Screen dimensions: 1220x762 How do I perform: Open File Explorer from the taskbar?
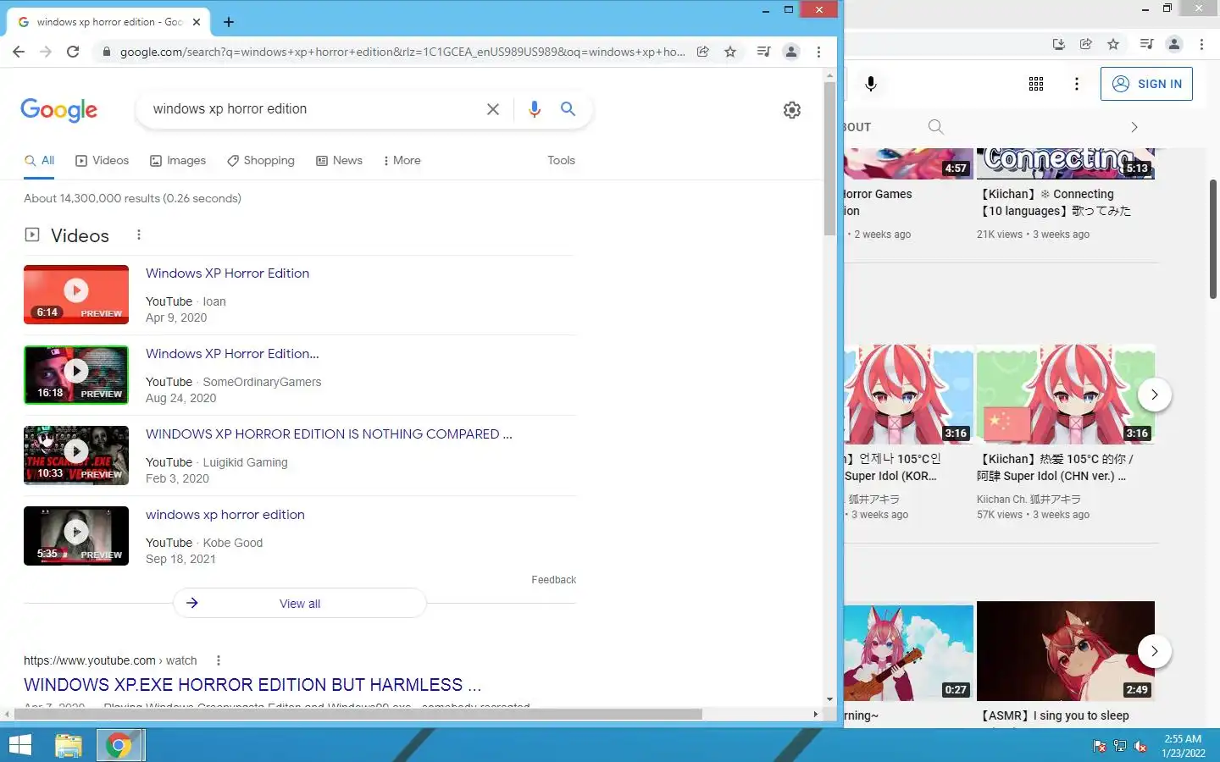click(x=69, y=745)
